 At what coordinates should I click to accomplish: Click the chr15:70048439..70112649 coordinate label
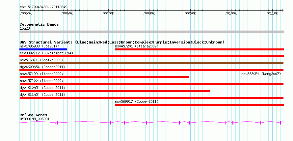43,7
